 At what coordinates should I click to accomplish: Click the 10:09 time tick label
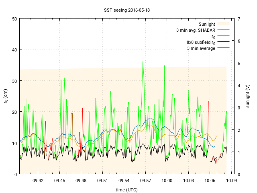point(231,181)
